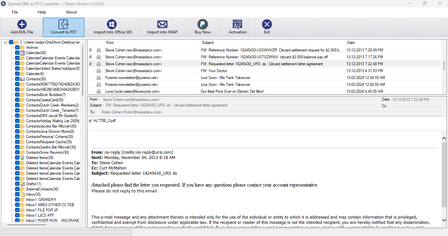
Task: Open the About menu
Action: tap(71, 12)
